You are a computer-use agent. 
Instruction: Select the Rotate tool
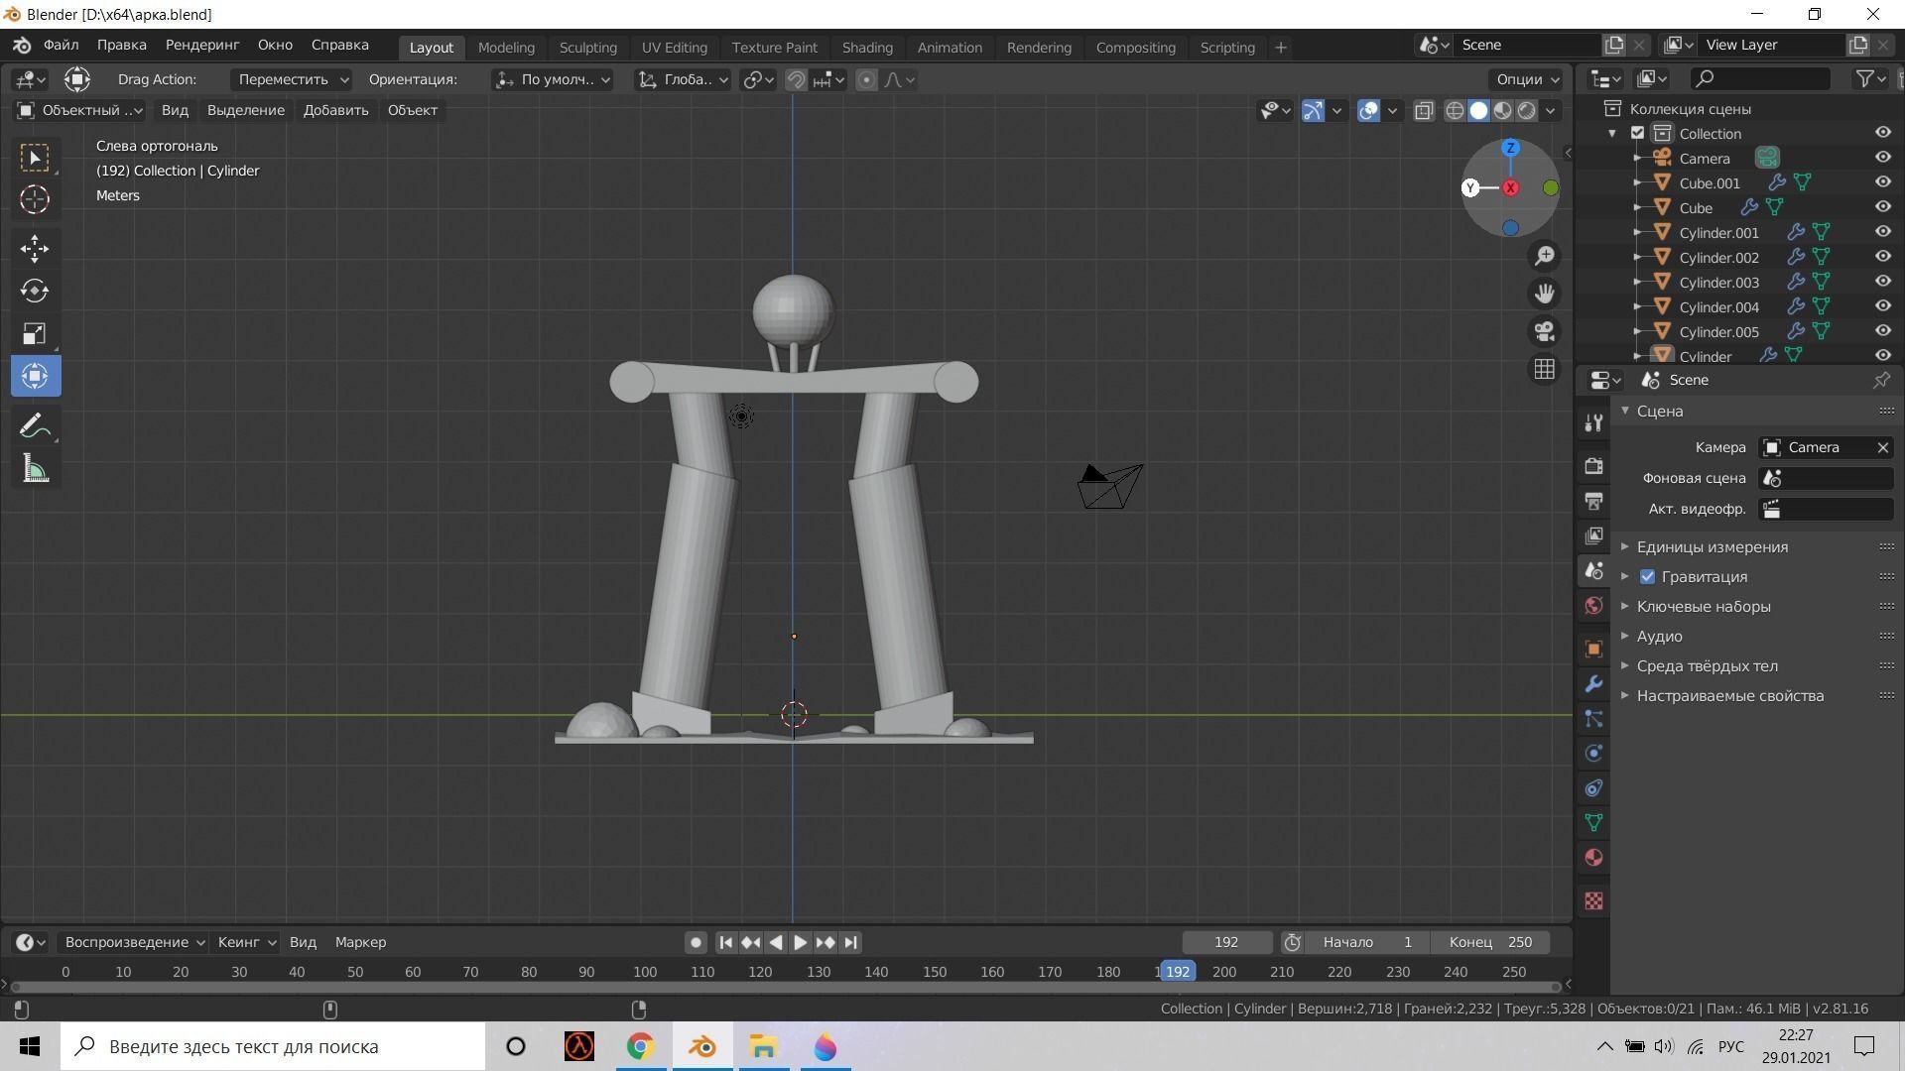[35, 291]
